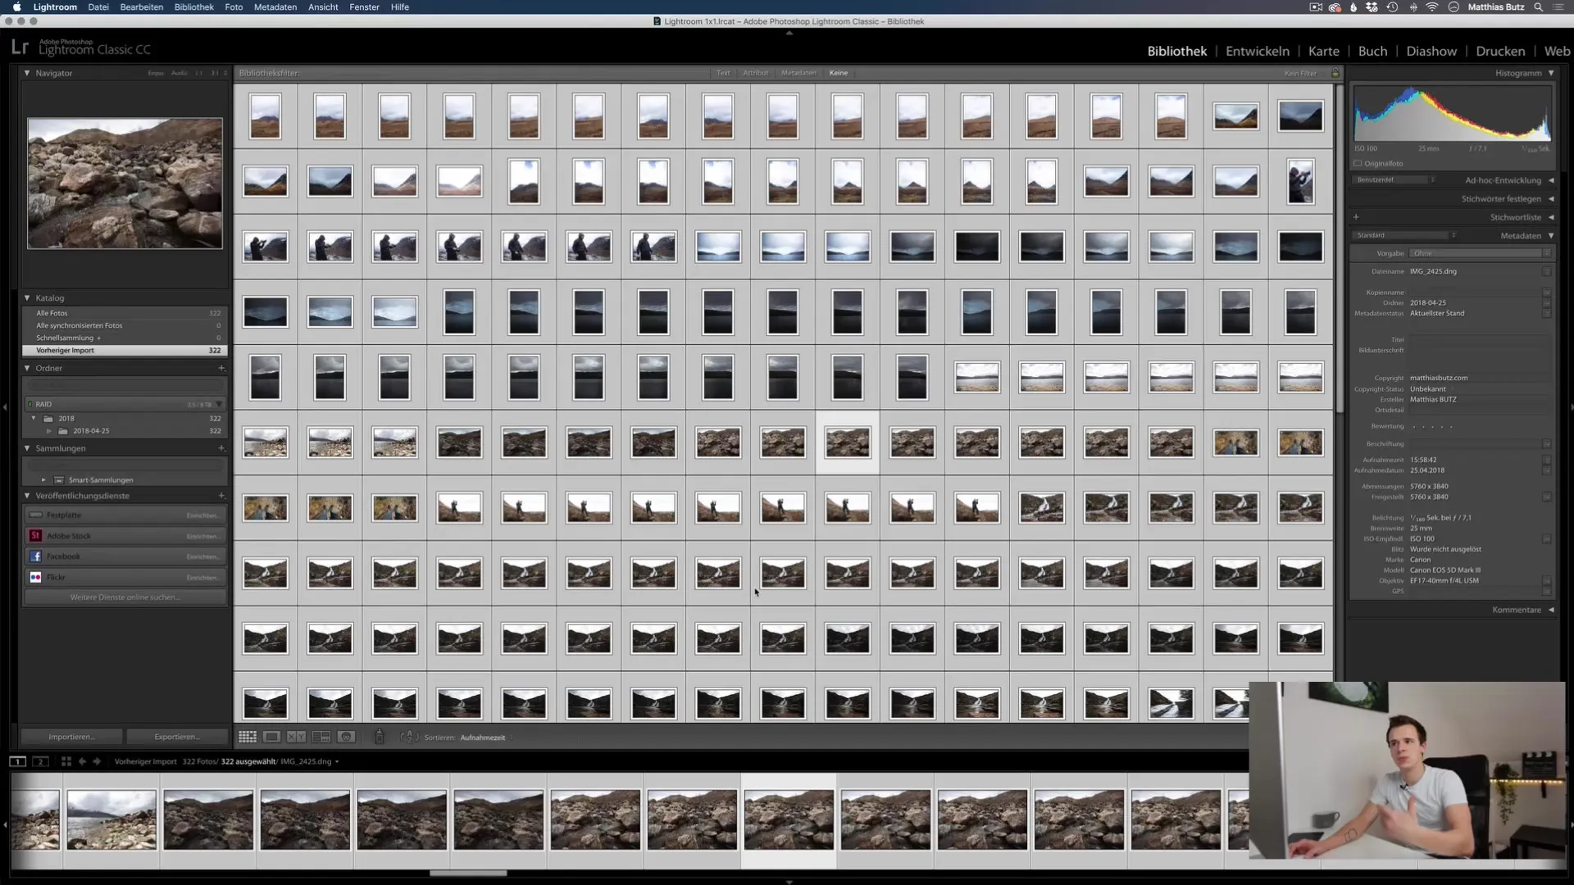The width and height of the screenshot is (1574, 885).
Task: Expand the 2018-04-25 folder
Action: (x=48, y=431)
